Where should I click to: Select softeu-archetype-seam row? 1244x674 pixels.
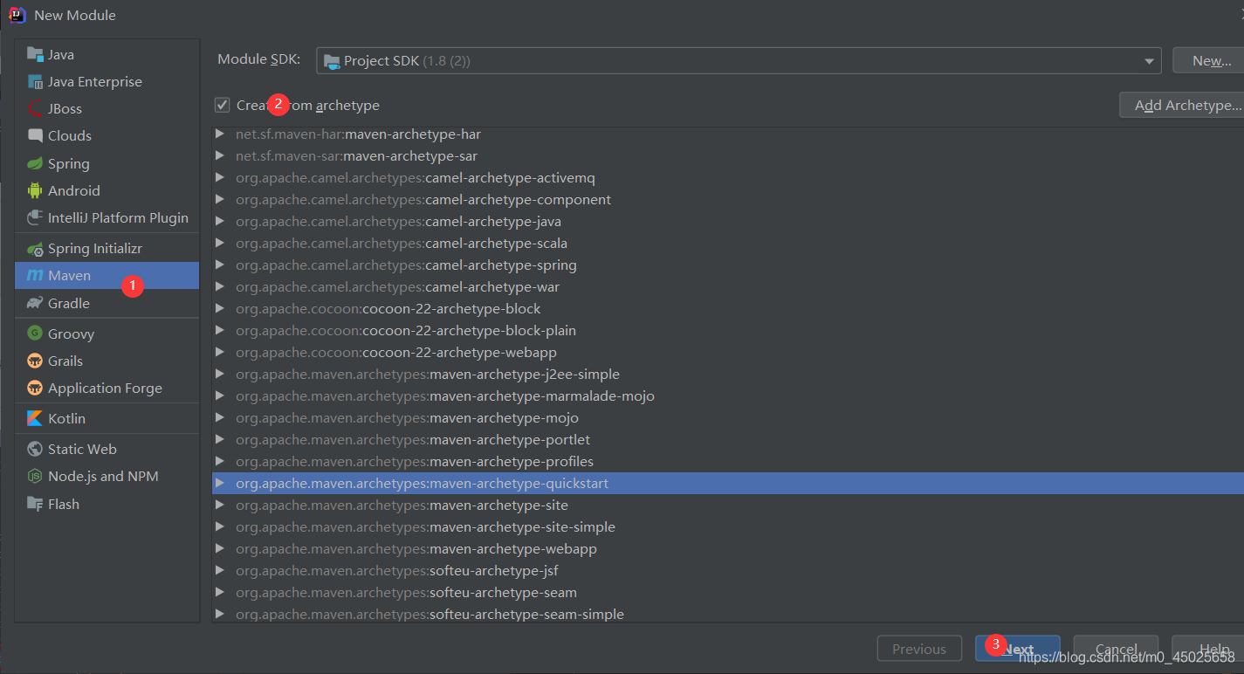click(728, 593)
